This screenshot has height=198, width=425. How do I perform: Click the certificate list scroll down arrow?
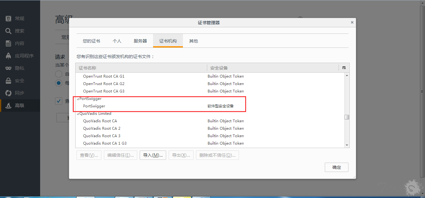pos(347,145)
